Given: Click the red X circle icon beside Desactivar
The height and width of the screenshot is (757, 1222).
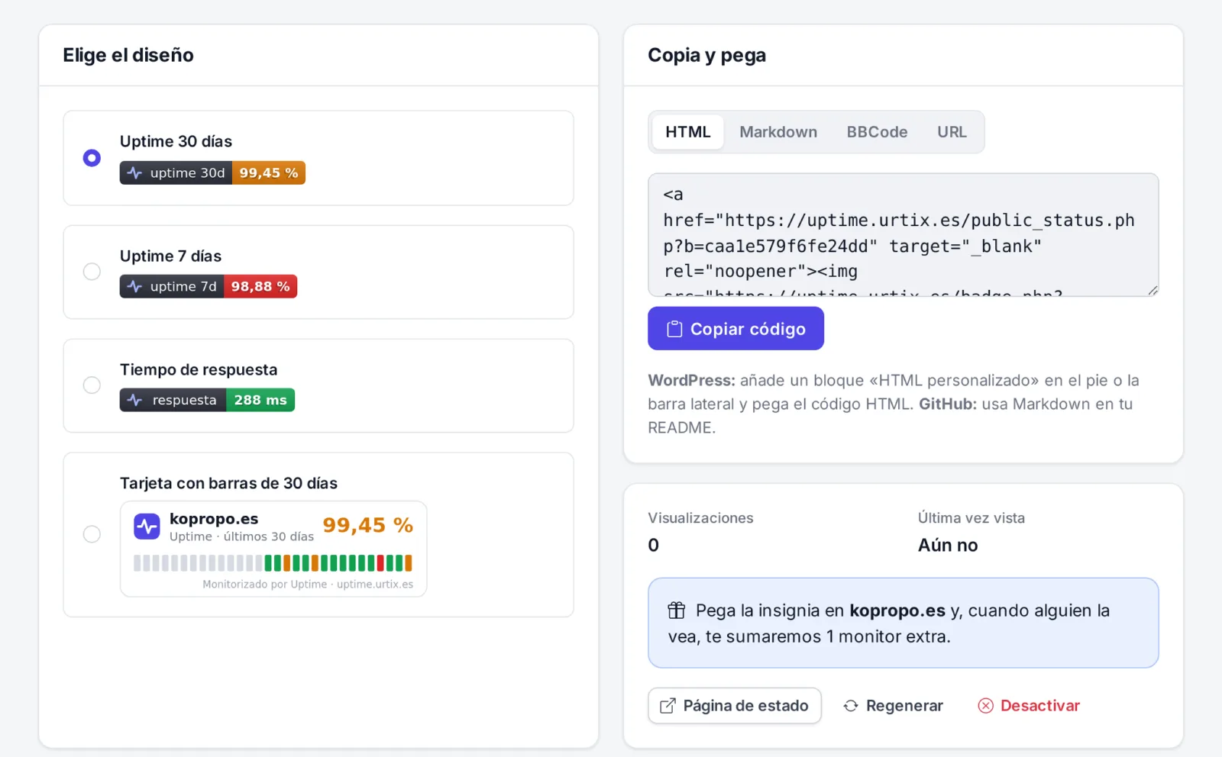Looking at the screenshot, I should pyautogui.click(x=986, y=706).
